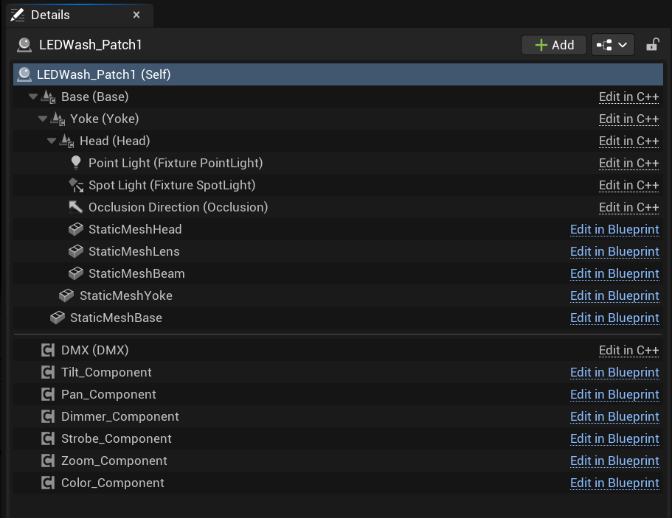Click the DMX component icon
This screenshot has height=518, width=672.
point(48,350)
